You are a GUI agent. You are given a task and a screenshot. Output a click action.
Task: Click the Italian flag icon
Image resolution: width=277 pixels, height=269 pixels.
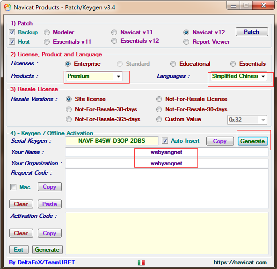point(141,262)
